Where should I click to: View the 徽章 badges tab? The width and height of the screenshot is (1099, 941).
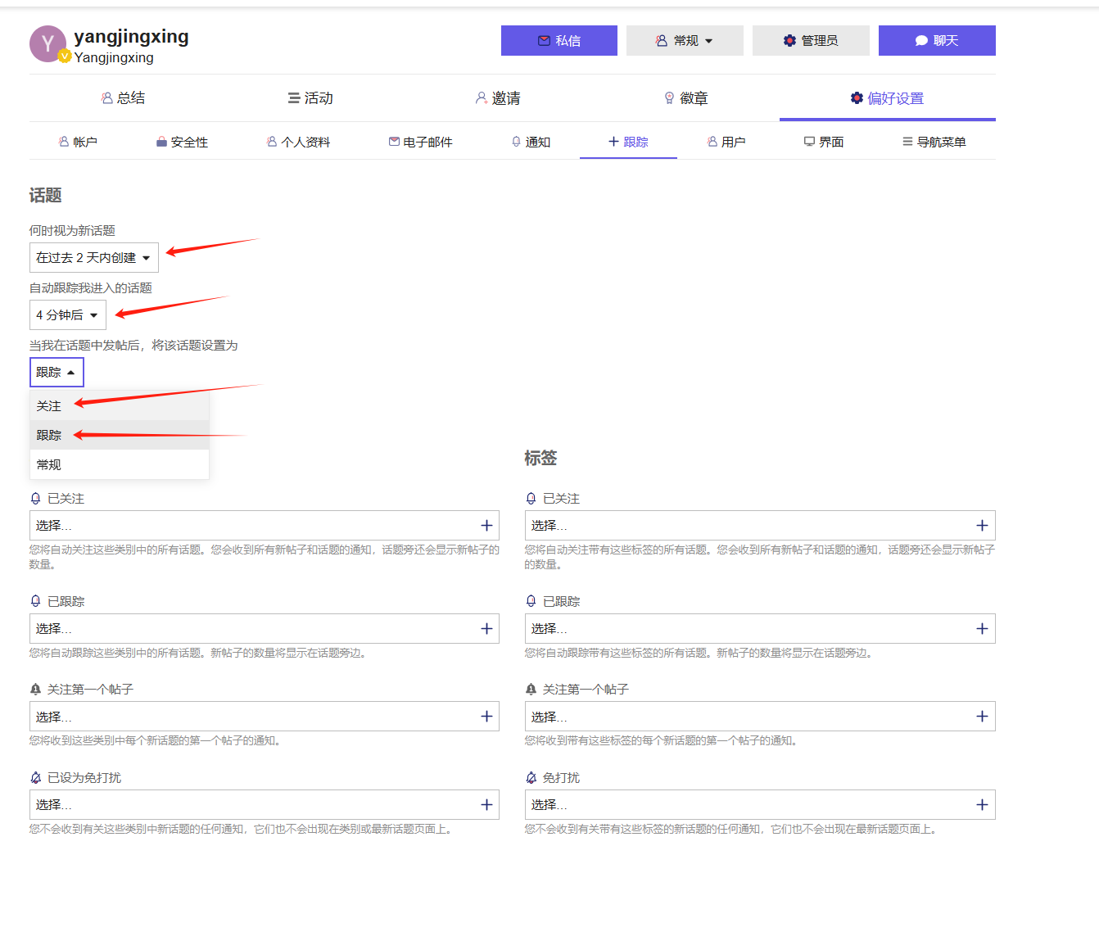(685, 98)
